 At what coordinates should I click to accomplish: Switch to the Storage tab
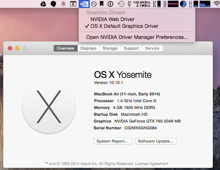click(110, 48)
